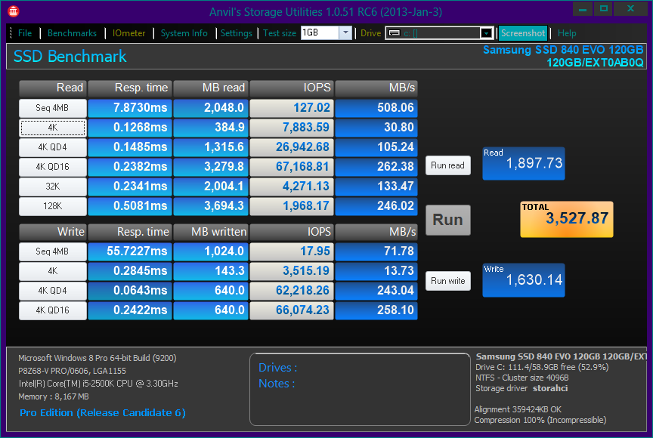Viewport: 653px width, 438px height.
Task: Click the Anvil app icon in title bar
Action: (13, 11)
